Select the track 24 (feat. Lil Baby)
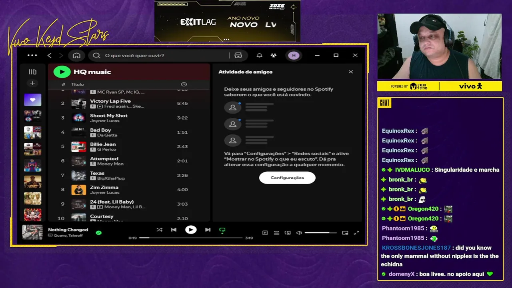The image size is (512, 288). click(x=112, y=202)
